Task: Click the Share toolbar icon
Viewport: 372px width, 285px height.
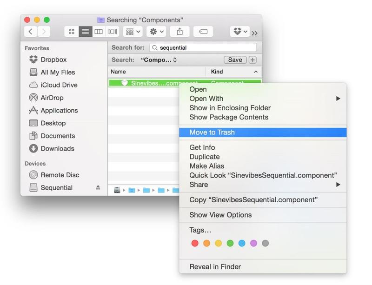Action: (179, 32)
